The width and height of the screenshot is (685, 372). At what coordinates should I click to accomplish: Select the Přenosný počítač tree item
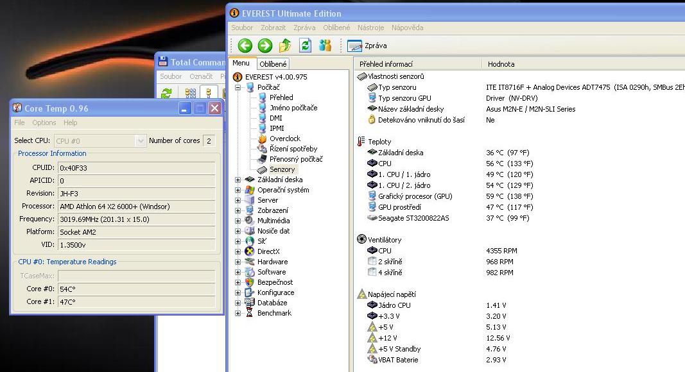coord(296,159)
